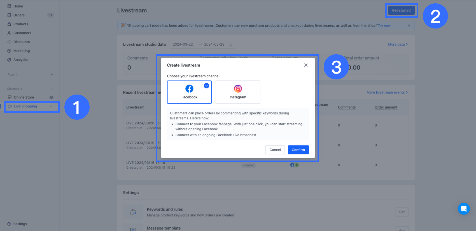Click the Facebook logo icon
The height and width of the screenshot is (231, 476).
(189, 89)
